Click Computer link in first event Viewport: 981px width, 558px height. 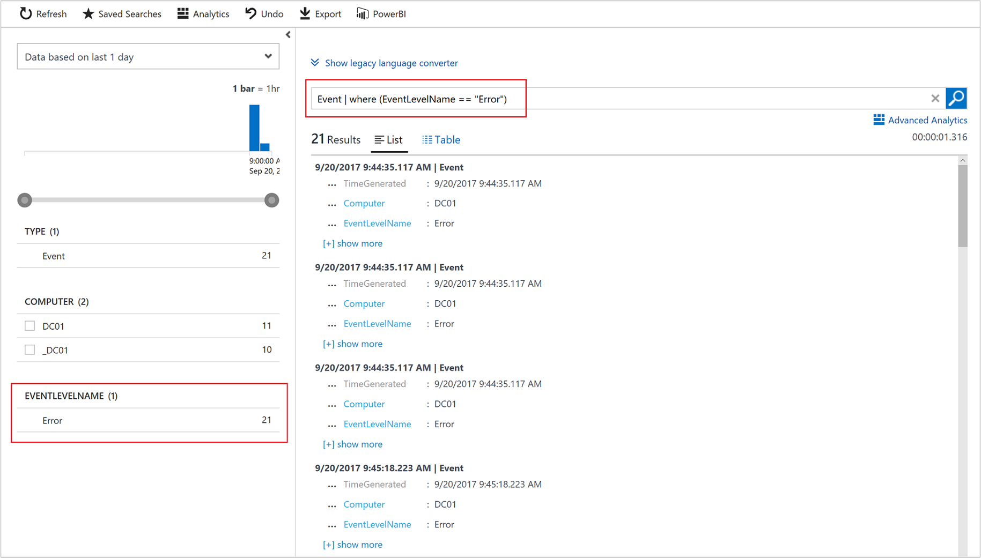364,203
